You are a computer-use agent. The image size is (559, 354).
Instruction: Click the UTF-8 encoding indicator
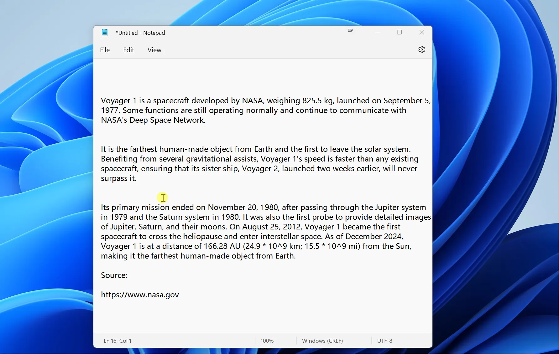click(x=384, y=341)
